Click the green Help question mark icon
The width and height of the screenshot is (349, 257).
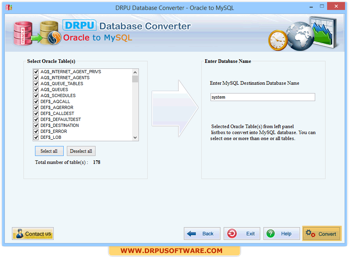271,234
